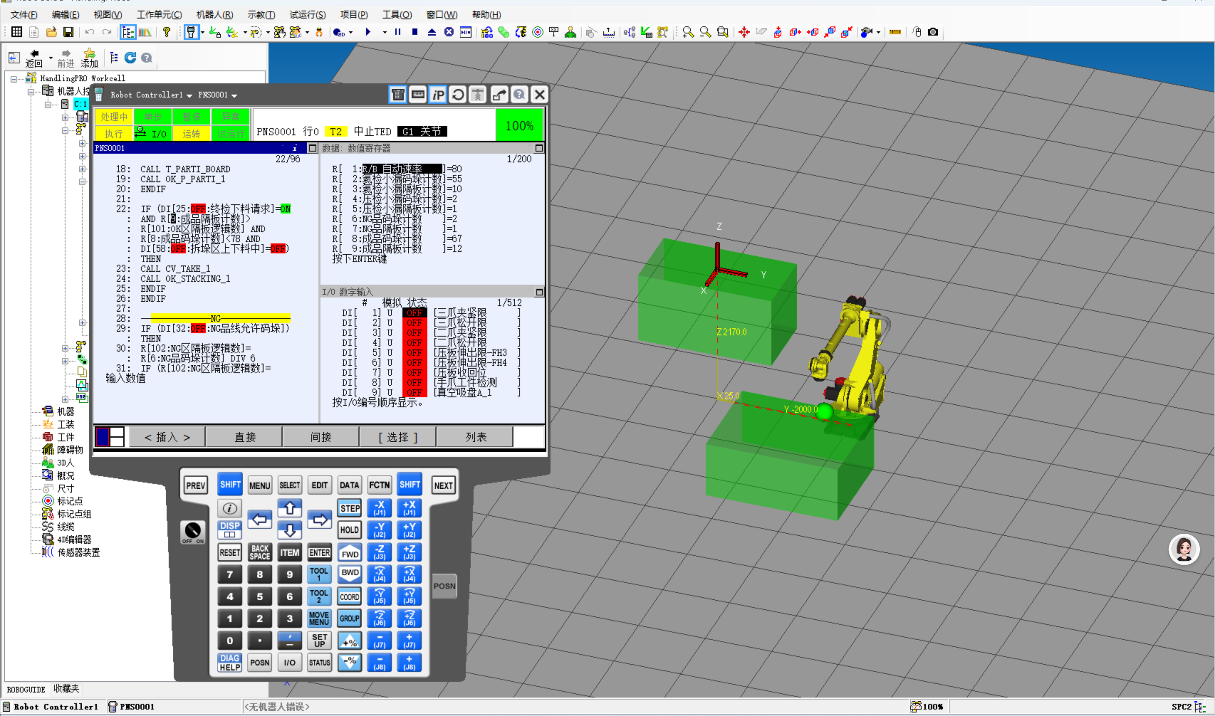1215x716 pixels.
Task: Click the right arrow key on pendant
Action: [320, 520]
